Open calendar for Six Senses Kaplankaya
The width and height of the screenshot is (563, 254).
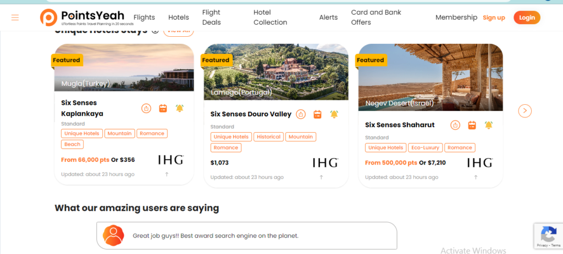163,108
